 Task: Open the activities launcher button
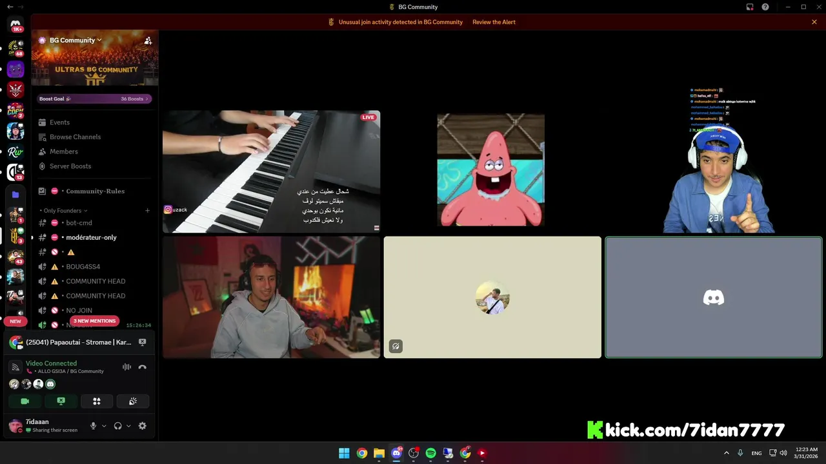pyautogui.click(x=97, y=401)
